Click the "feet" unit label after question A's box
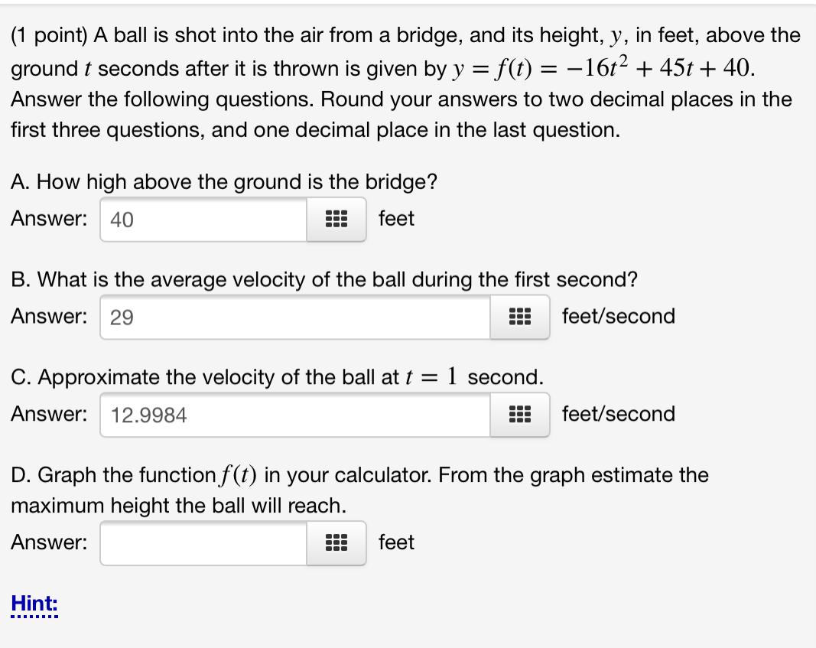The width and height of the screenshot is (816, 648). click(x=396, y=219)
